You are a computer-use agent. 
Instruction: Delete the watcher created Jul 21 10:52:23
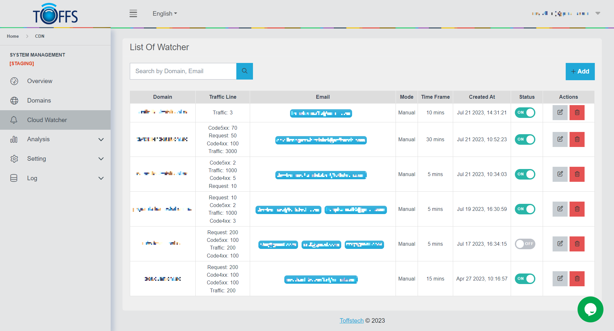pyautogui.click(x=577, y=139)
